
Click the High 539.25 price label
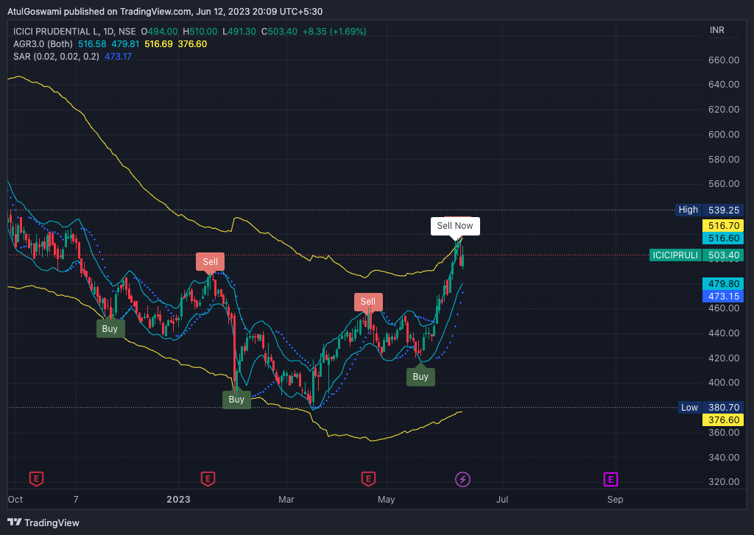coord(709,210)
